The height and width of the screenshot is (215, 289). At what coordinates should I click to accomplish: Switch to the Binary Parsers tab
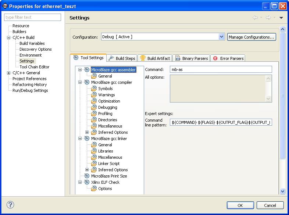(191, 58)
